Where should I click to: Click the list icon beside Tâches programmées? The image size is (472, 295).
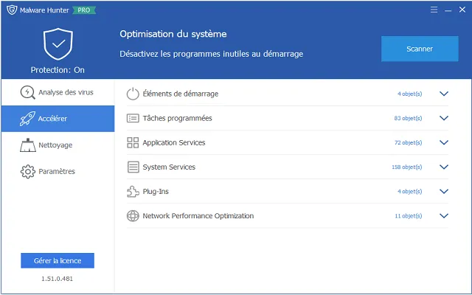133,118
